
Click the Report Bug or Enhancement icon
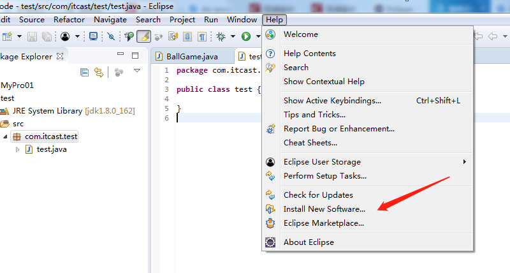(x=270, y=129)
